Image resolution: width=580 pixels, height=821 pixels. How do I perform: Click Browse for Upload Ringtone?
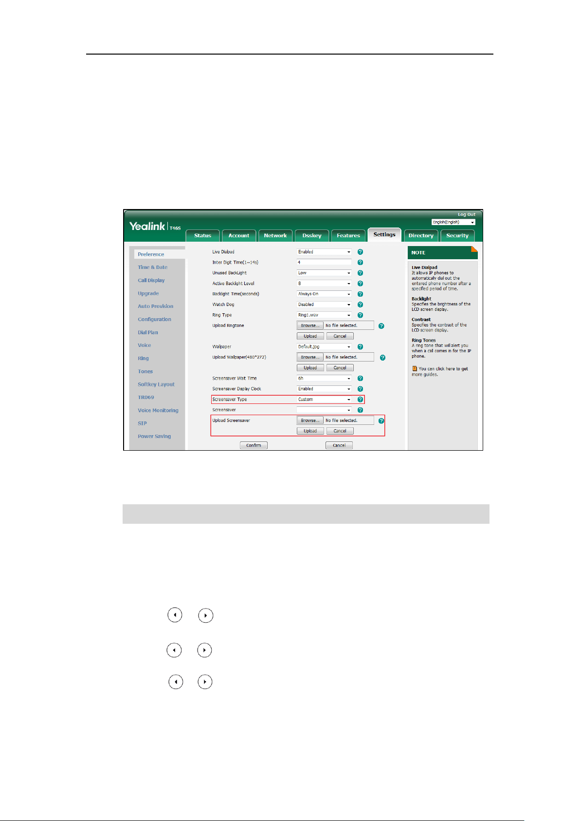click(310, 325)
